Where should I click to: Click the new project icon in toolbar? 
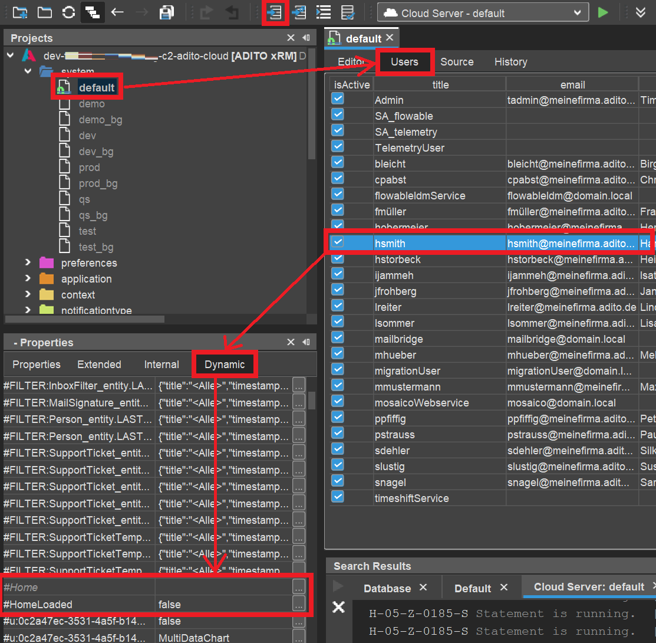click(x=20, y=12)
